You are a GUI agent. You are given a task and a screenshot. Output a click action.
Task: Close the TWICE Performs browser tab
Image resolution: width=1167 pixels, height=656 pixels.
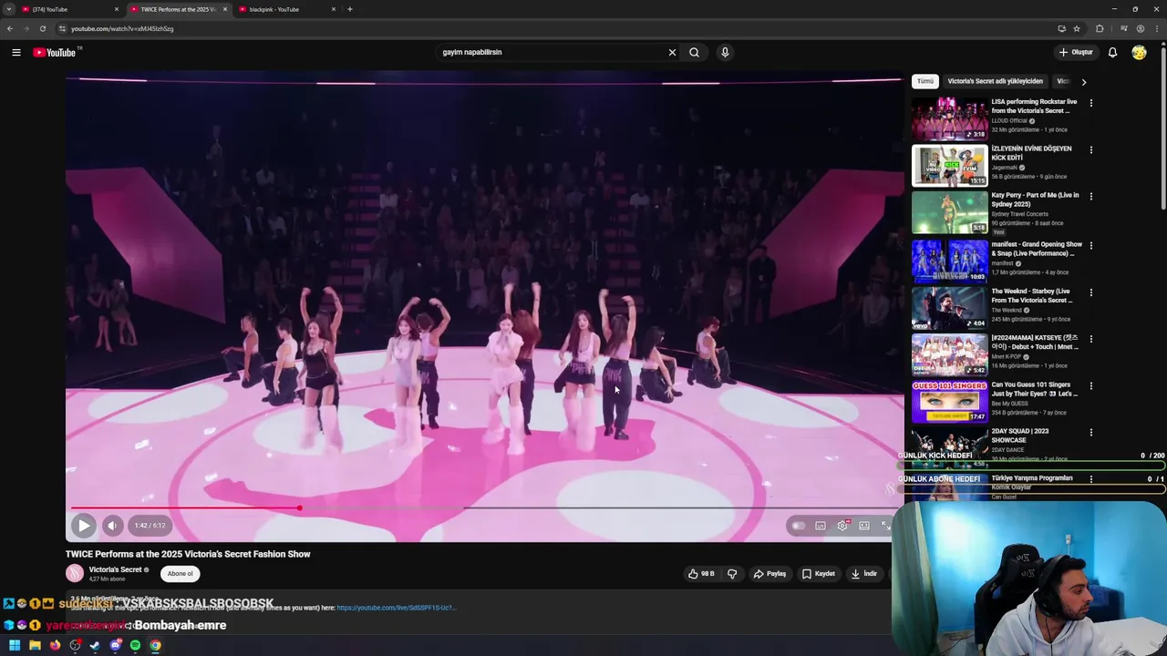coord(225,9)
